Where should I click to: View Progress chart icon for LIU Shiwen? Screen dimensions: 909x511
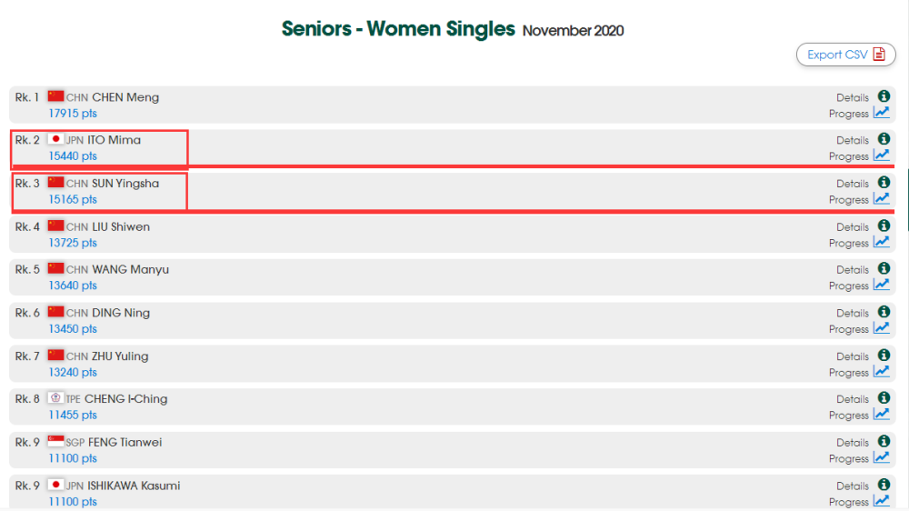click(x=882, y=242)
